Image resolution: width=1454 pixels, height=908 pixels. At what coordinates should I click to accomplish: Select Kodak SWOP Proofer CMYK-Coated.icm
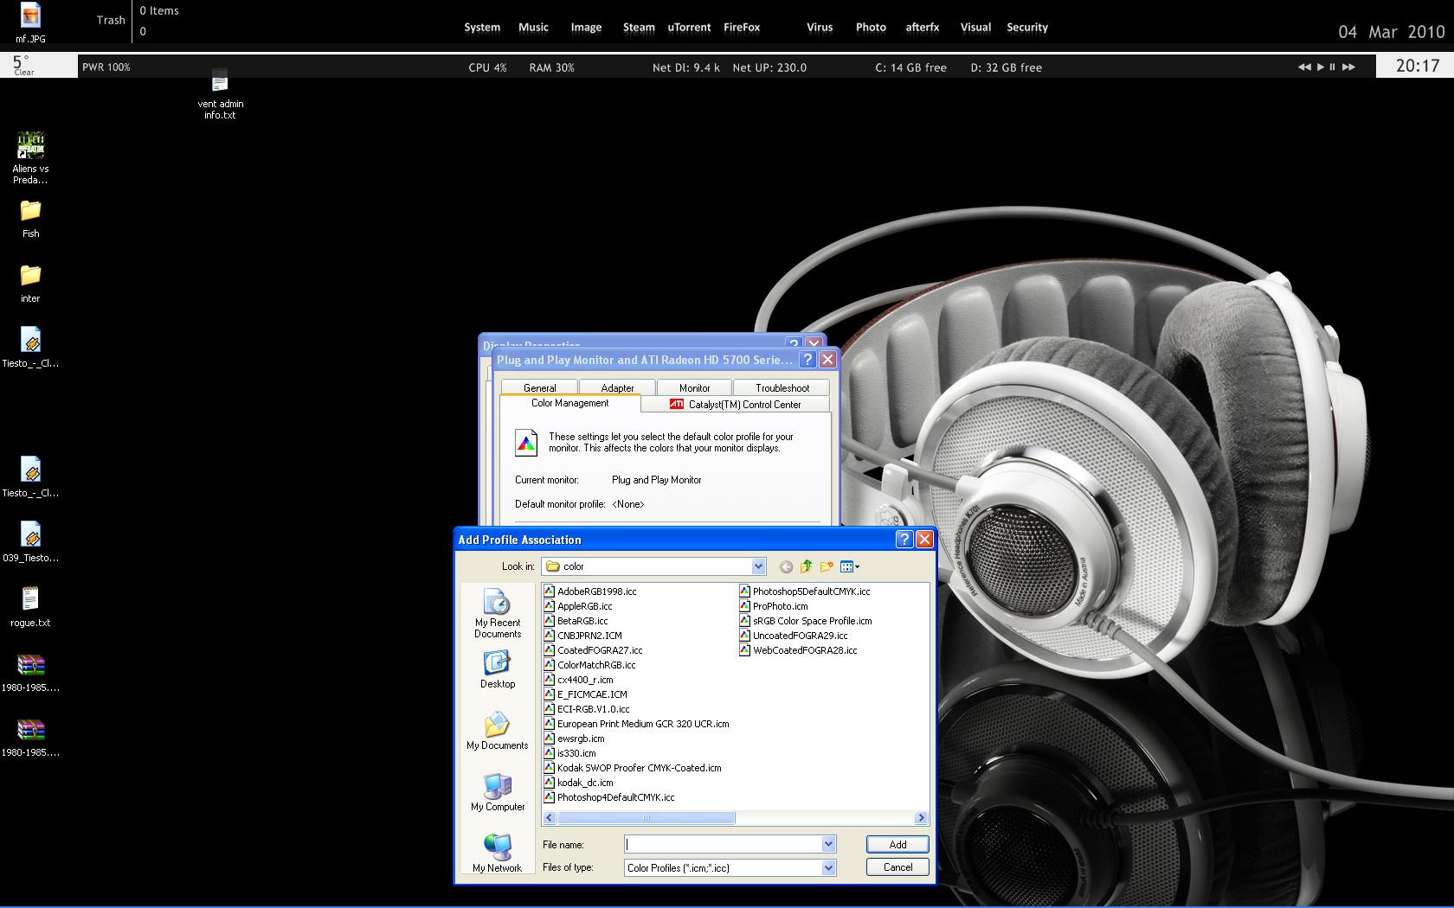(x=633, y=768)
